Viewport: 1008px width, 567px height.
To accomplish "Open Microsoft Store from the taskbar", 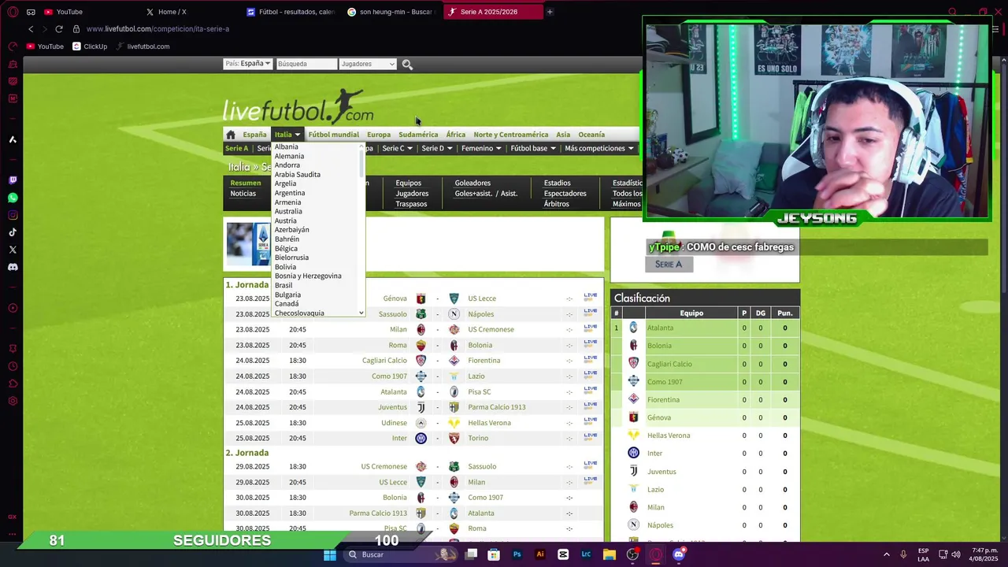I will point(494,554).
